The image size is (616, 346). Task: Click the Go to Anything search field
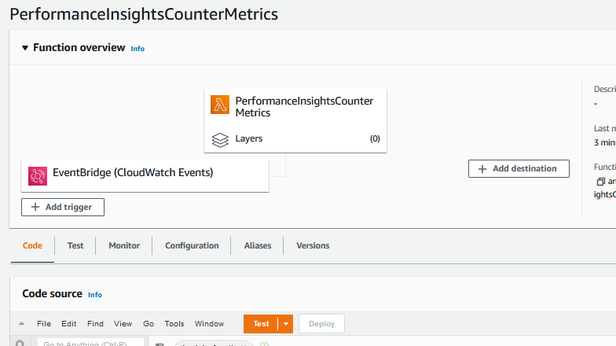point(91,343)
